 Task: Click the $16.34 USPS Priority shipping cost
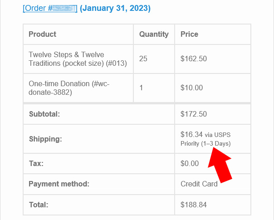tap(205, 139)
